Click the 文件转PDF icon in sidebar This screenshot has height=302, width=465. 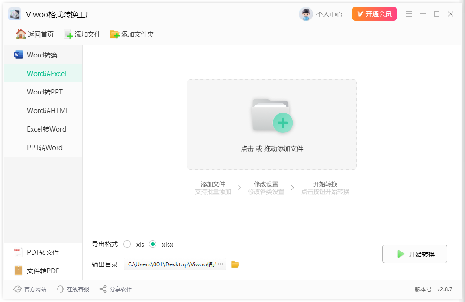pos(18,271)
